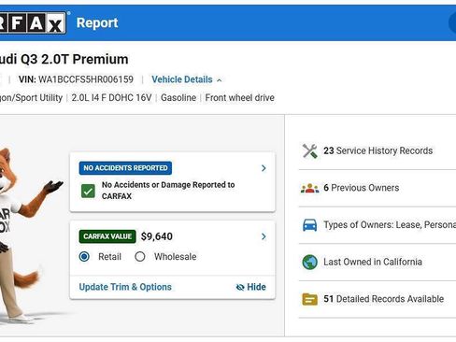Click the CARFAX logo

(x=33, y=22)
